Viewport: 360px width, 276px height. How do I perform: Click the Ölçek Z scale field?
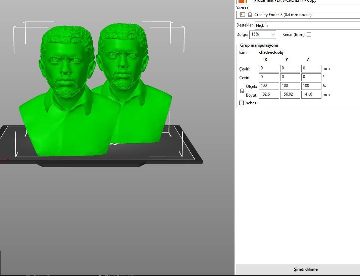click(x=311, y=86)
